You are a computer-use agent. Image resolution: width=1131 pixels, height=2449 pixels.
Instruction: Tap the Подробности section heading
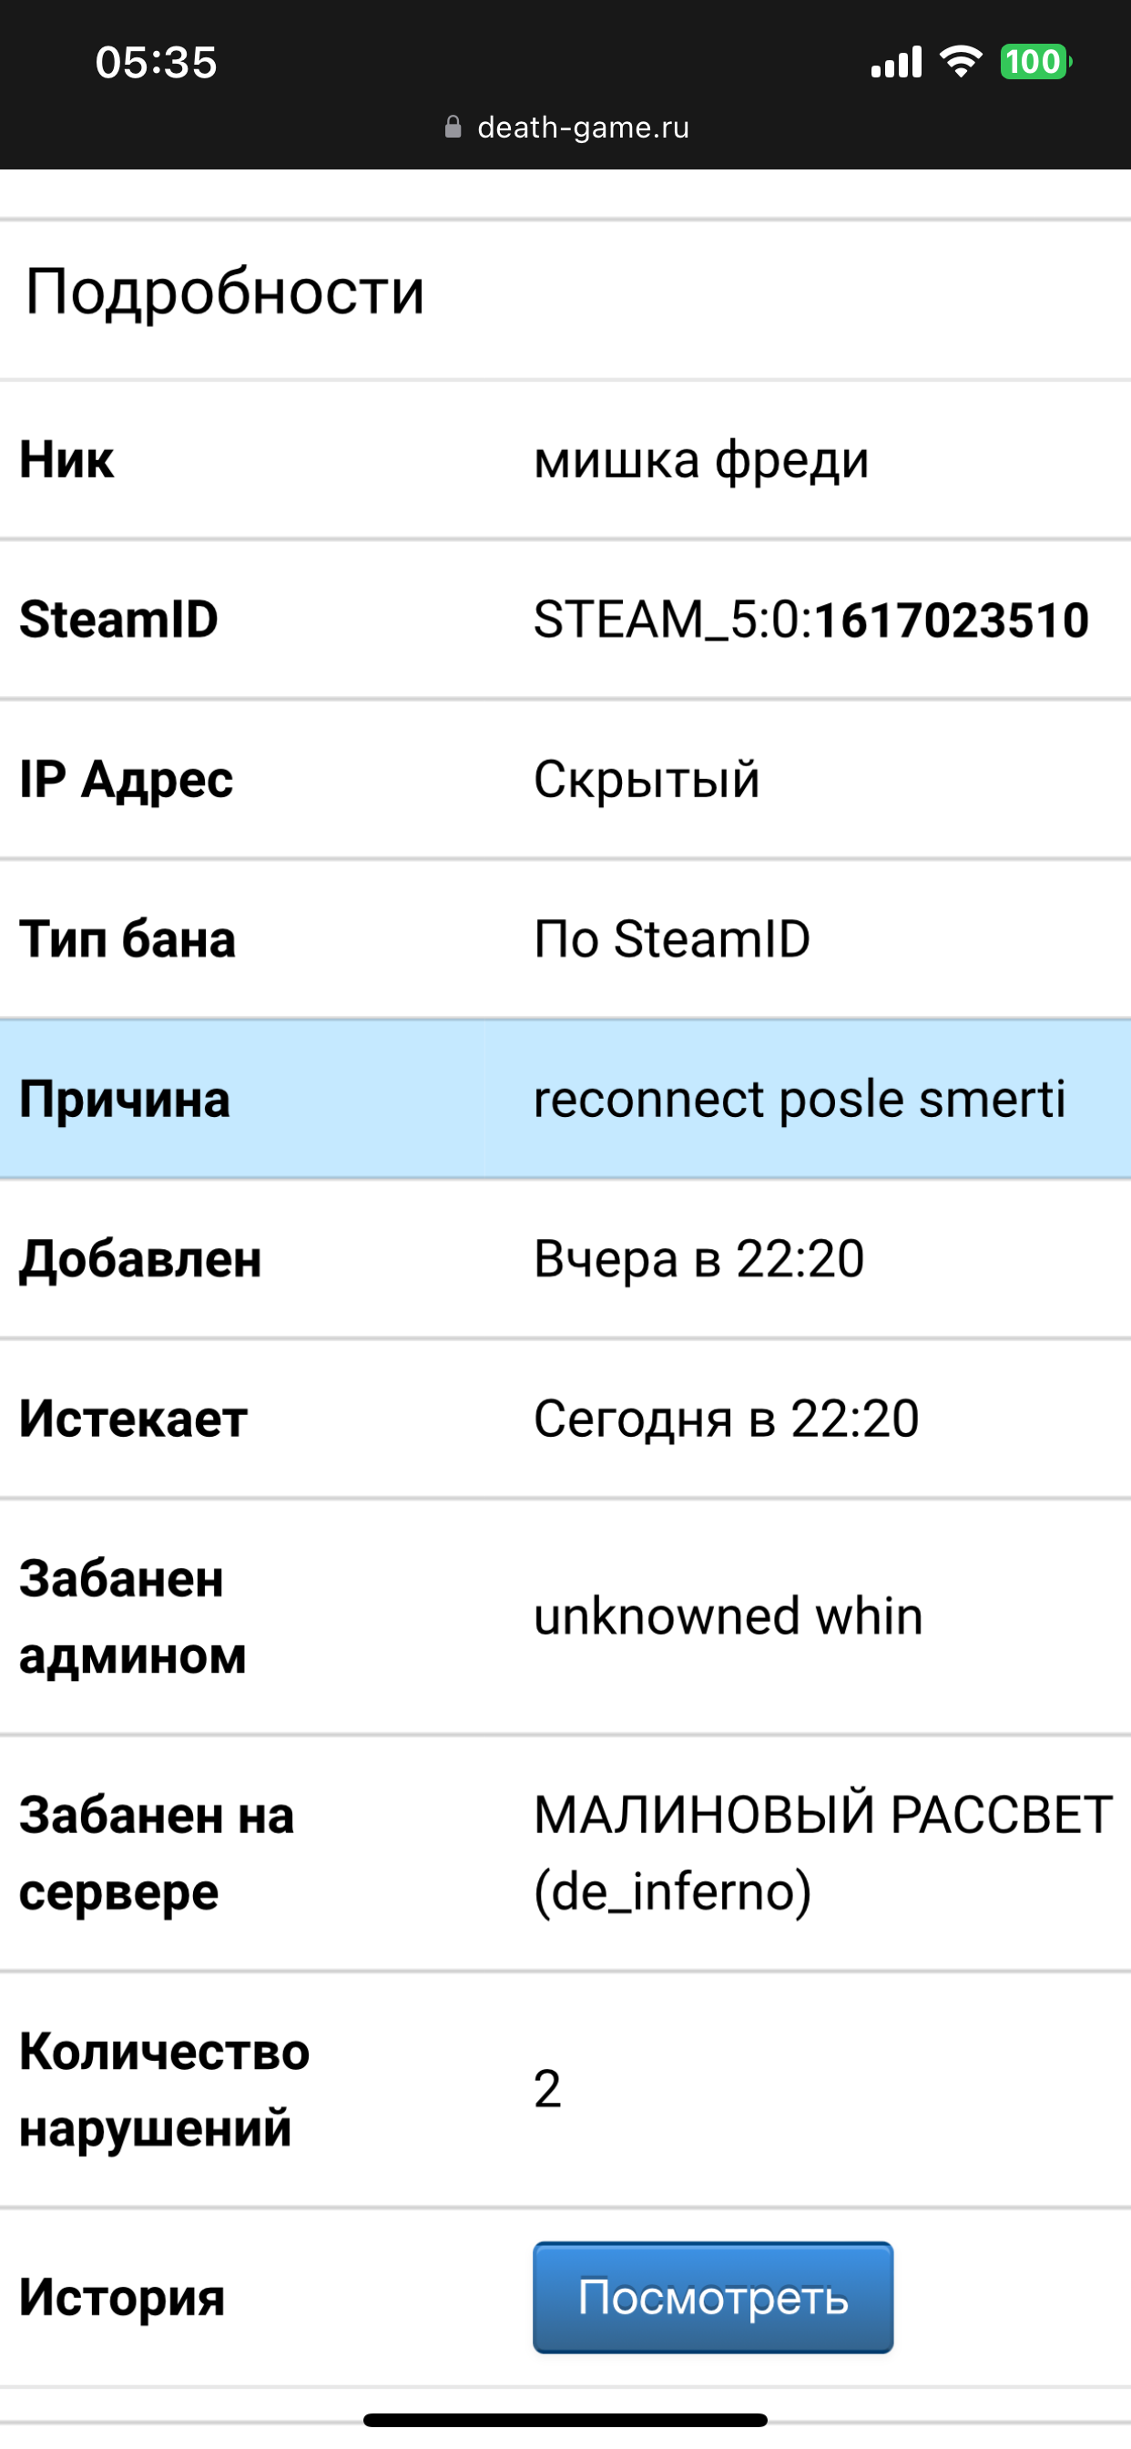tap(224, 291)
